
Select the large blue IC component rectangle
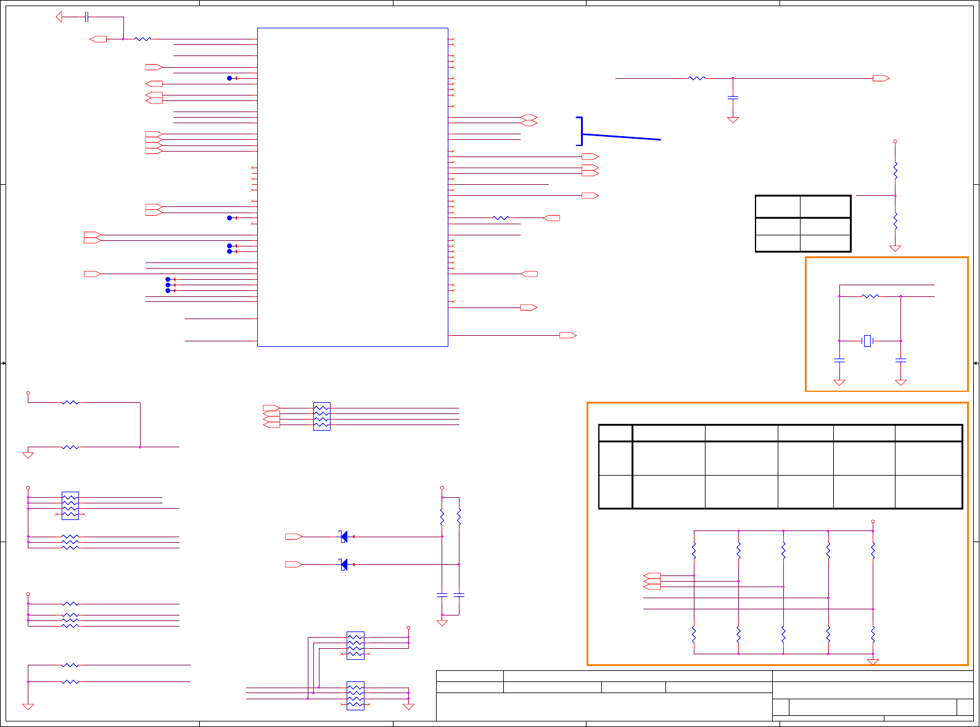[352, 187]
